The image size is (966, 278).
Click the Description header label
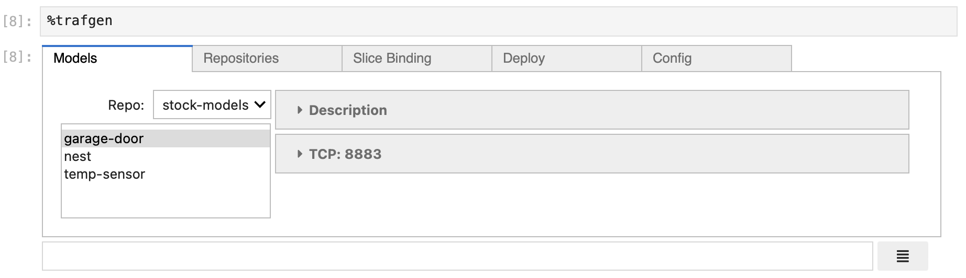(348, 110)
